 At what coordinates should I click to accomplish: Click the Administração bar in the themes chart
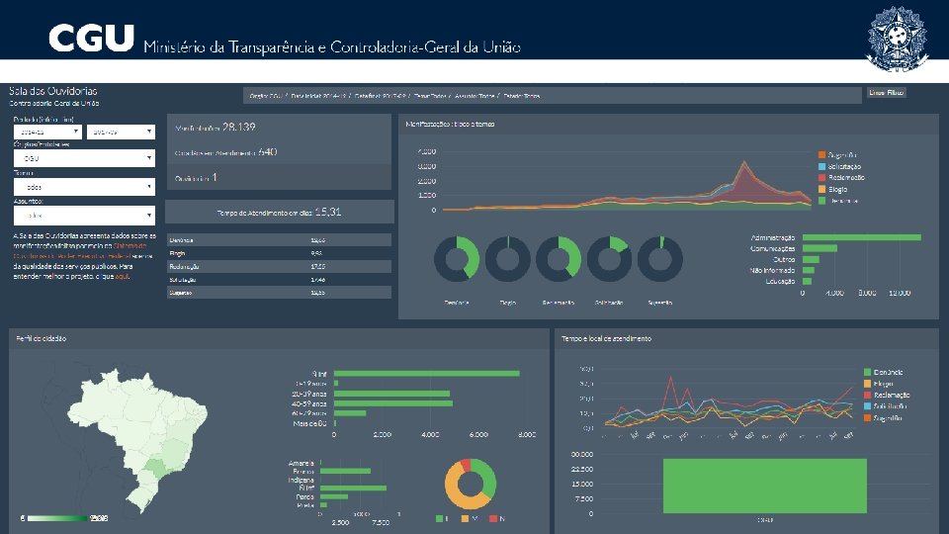(862, 237)
